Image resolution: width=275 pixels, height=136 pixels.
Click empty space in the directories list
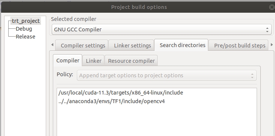(x=156, y=120)
